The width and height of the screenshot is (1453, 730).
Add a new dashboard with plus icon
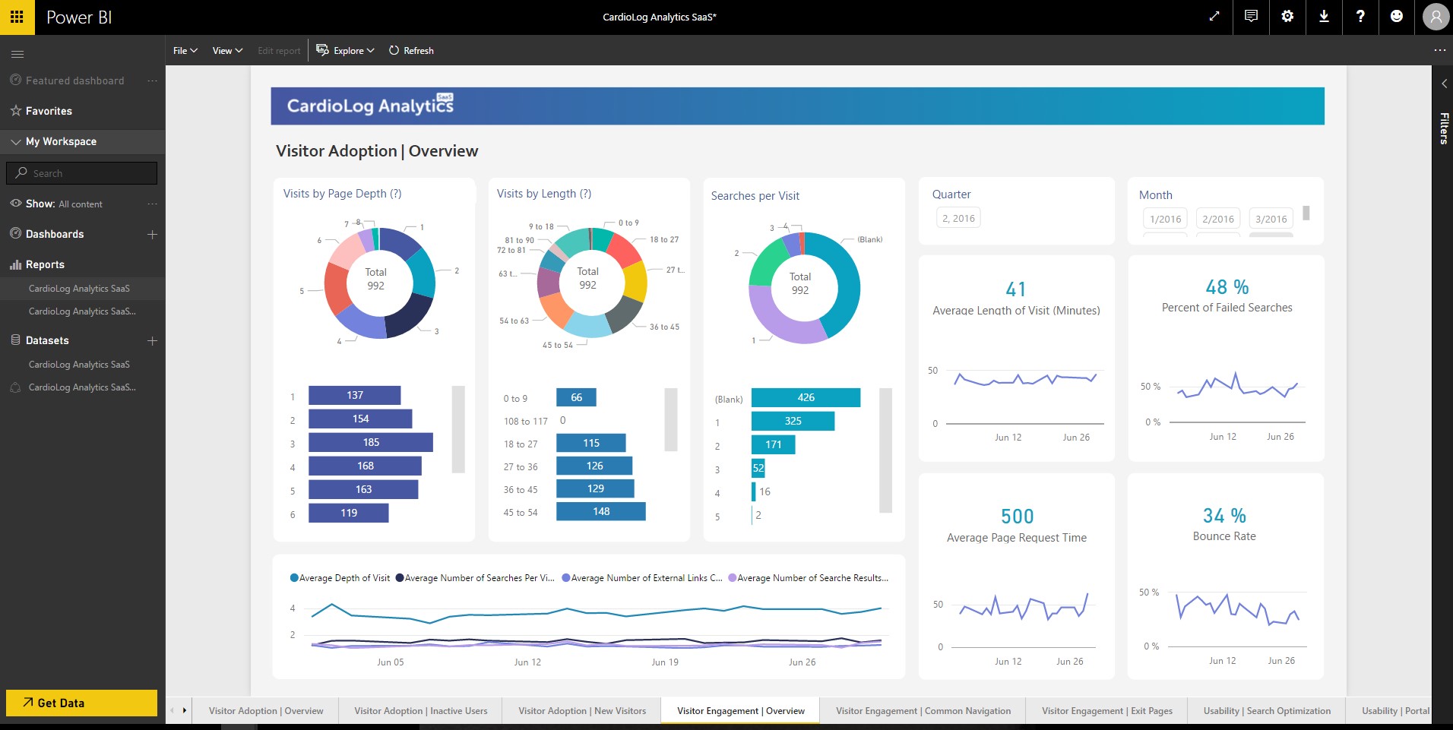click(x=152, y=234)
